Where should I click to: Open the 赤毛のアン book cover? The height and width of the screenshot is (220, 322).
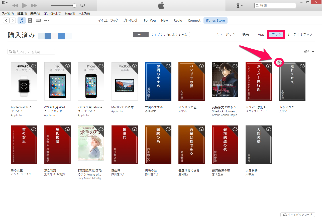tap(91, 143)
